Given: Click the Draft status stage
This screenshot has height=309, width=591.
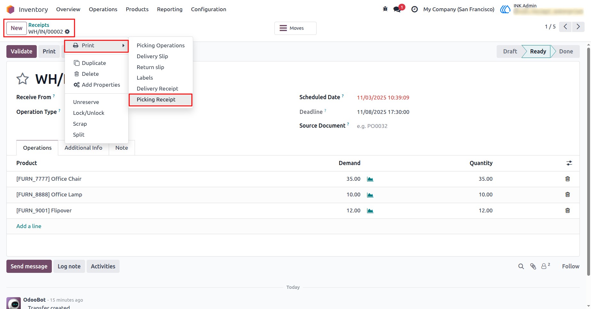Looking at the screenshot, I should coord(510,51).
